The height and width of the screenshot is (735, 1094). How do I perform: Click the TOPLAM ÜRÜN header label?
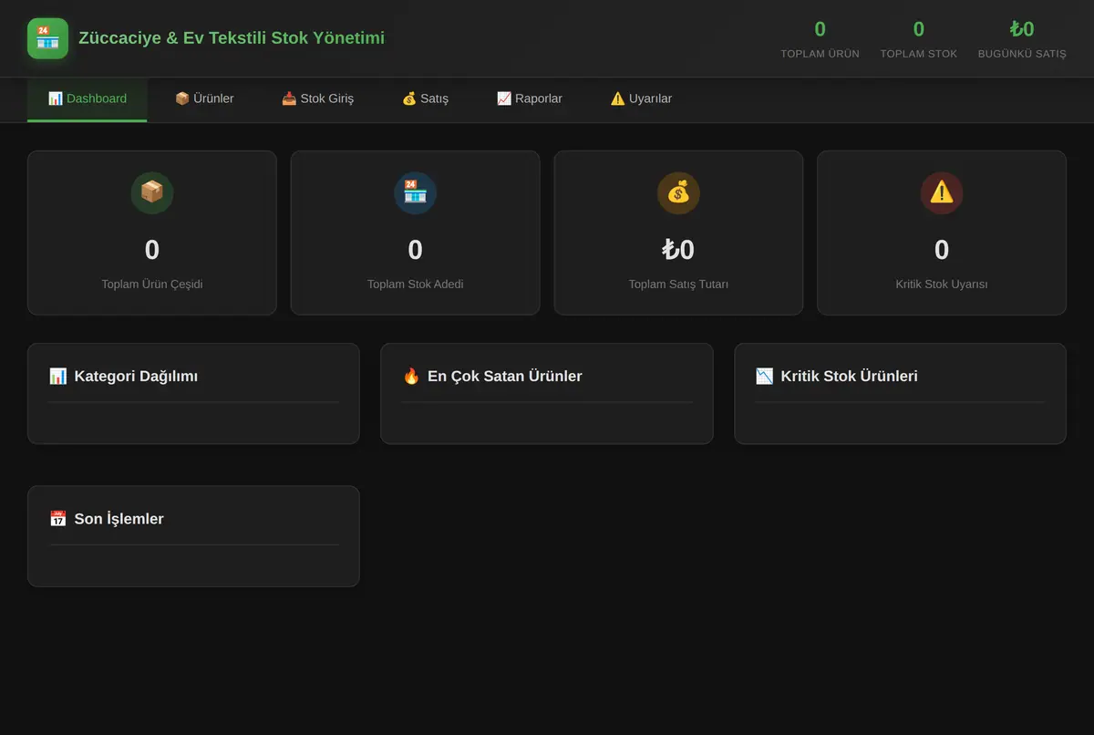(x=820, y=54)
